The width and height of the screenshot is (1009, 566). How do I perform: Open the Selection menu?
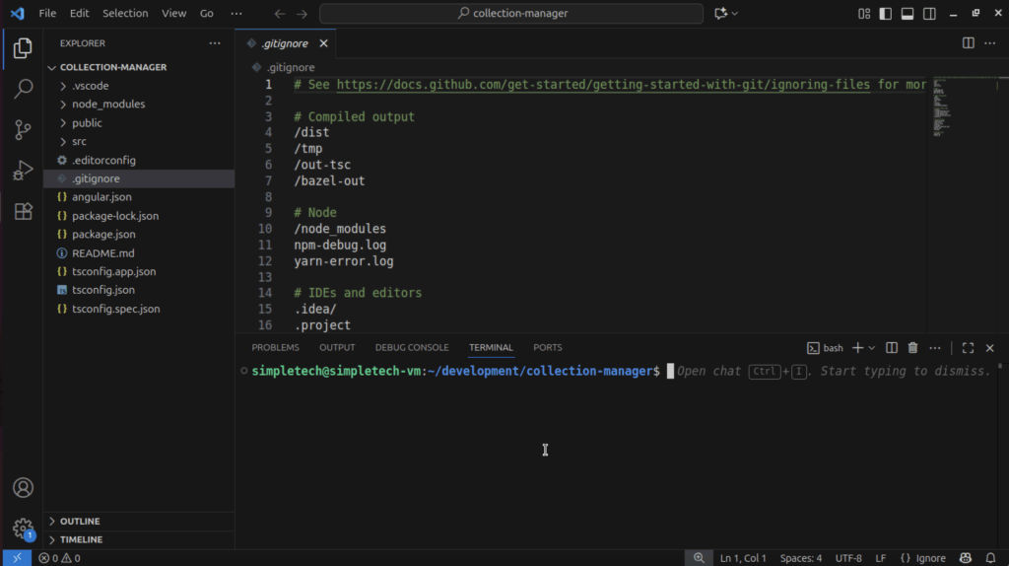click(x=125, y=14)
